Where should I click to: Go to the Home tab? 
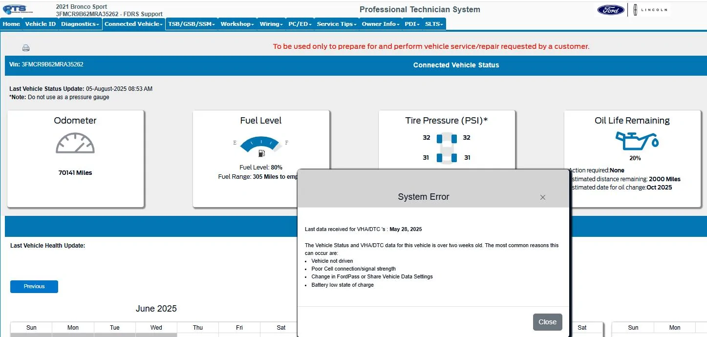(11, 24)
